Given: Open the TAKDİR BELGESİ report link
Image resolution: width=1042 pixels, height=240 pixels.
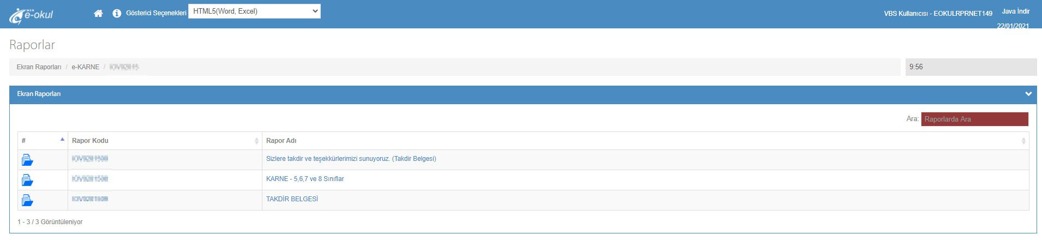Looking at the screenshot, I should 292,199.
